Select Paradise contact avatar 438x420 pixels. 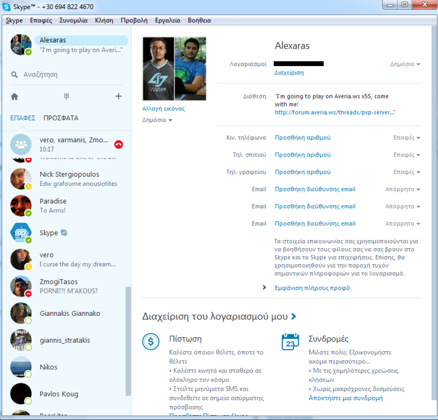click(21, 206)
